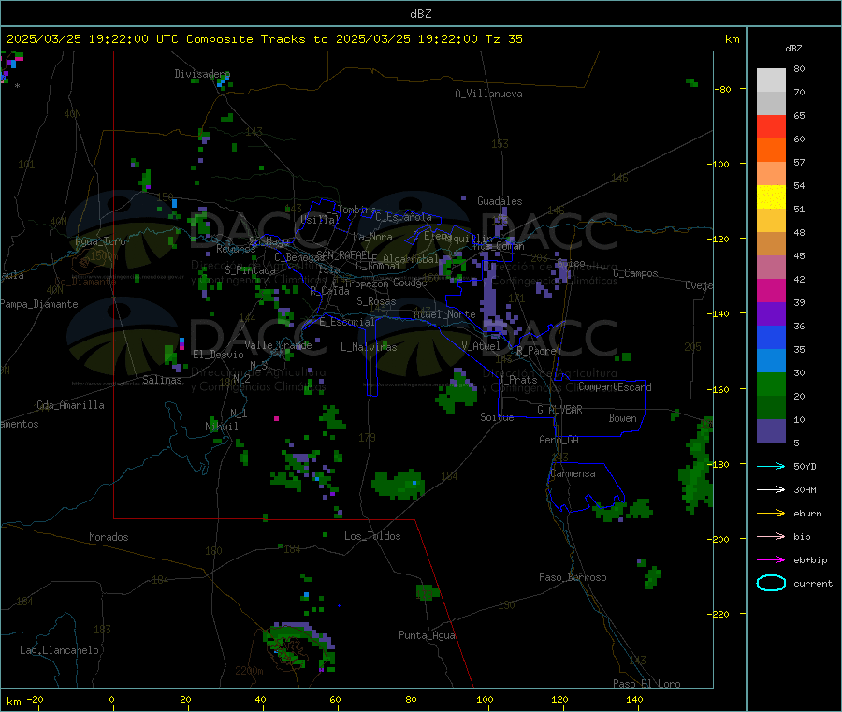The height and width of the screenshot is (712, 842).
Task: Pick the magenta swatch between 42 and 39
Action: (x=771, y=290)
